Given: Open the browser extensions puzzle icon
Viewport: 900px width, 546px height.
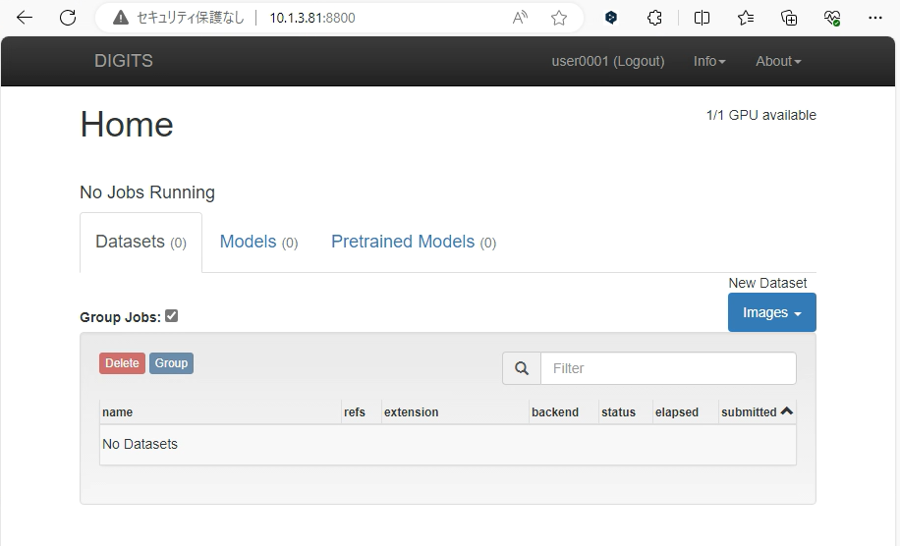Looking at the screenshot, I should click(655, 18).
